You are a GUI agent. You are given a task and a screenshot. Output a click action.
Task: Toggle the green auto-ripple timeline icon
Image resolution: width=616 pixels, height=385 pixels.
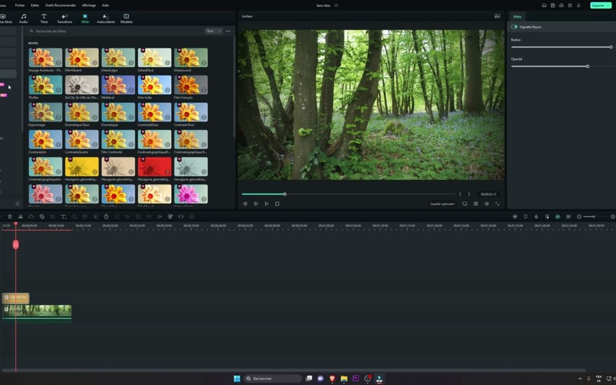tap(557, 217)
